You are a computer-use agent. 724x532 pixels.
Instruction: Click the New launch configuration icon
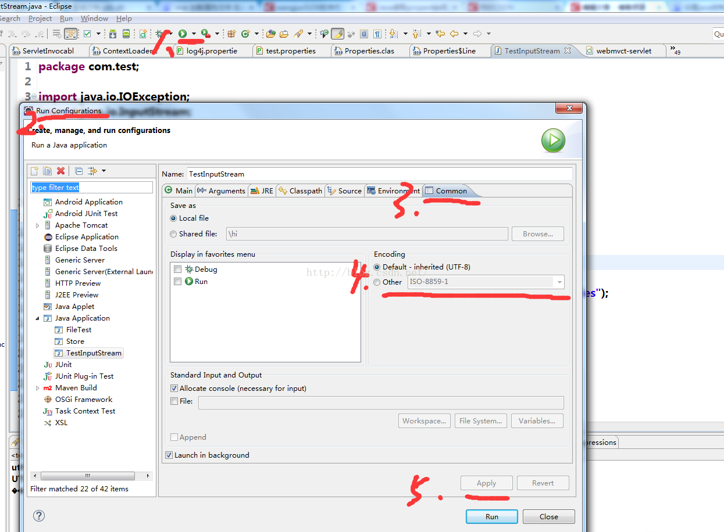(35, 171)
